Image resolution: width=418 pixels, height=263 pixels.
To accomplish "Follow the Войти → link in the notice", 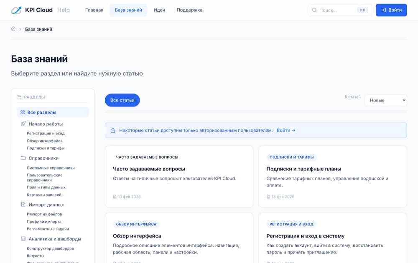I will tap(286, 130).
